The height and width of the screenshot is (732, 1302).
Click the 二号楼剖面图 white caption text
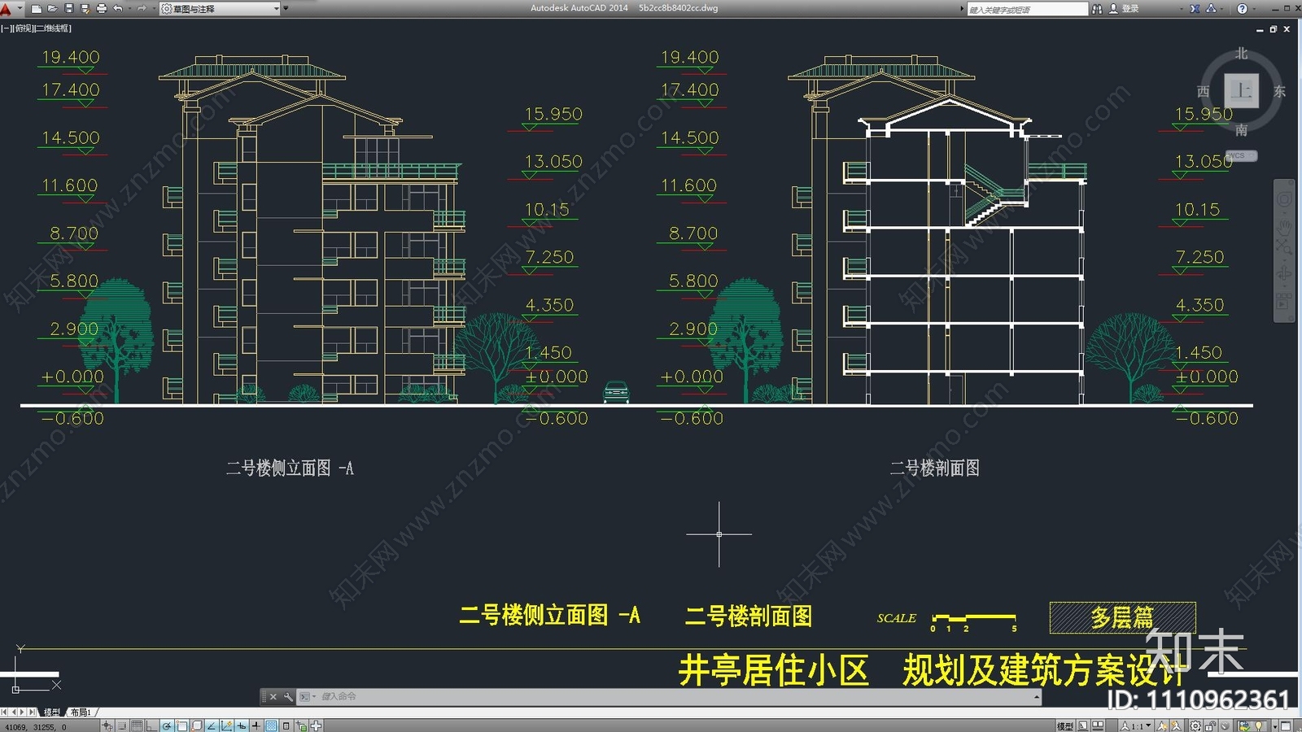934,468
